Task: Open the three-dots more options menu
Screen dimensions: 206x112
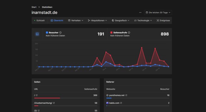Action: [x=140, y=13]
